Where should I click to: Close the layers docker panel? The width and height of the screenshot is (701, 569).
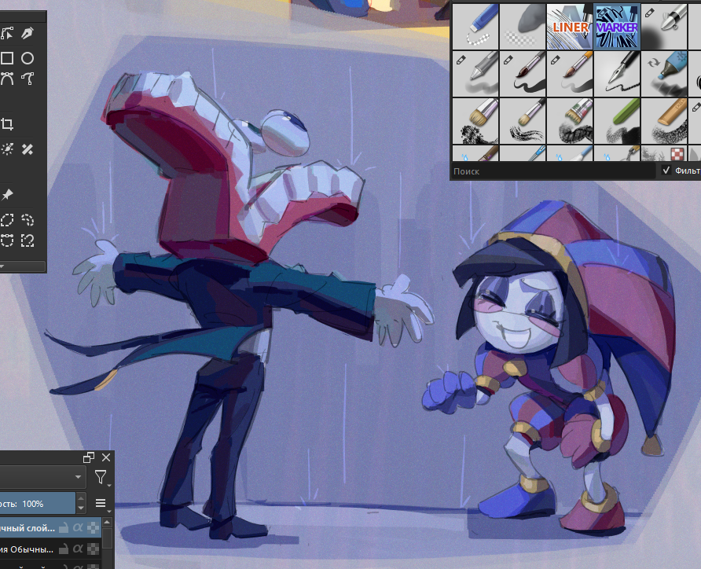point(106,457)
